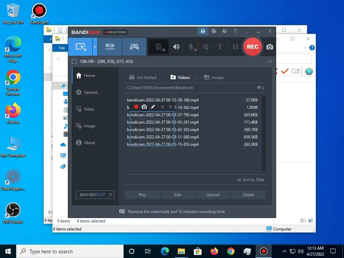This screenshot has width=344, height=258.
Task: Click the output path C:\Users\VM5\Documents\Bandicam
Action: [x=160, y=88]
